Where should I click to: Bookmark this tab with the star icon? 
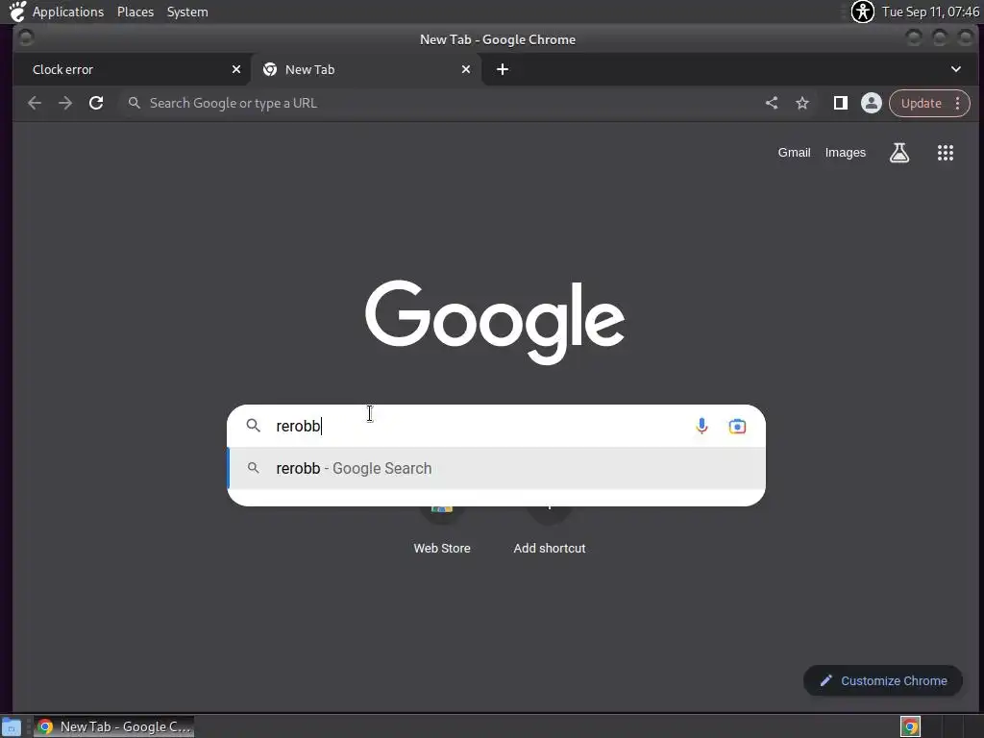(802, 103)
